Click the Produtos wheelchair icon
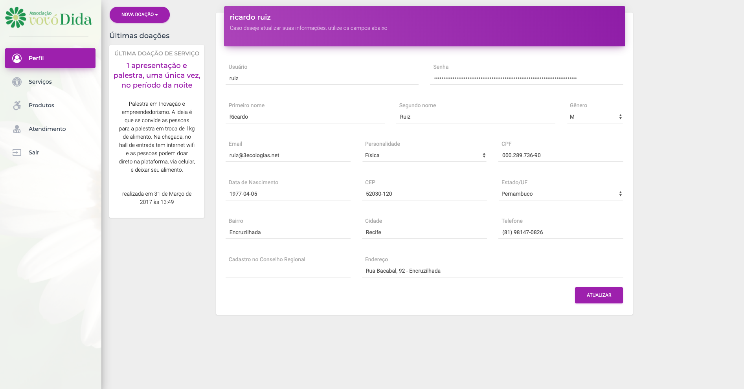 (17, 105)
